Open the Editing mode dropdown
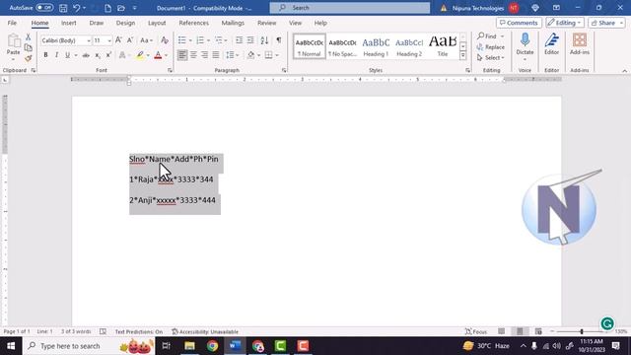631x355 pixels. (564, 23)
